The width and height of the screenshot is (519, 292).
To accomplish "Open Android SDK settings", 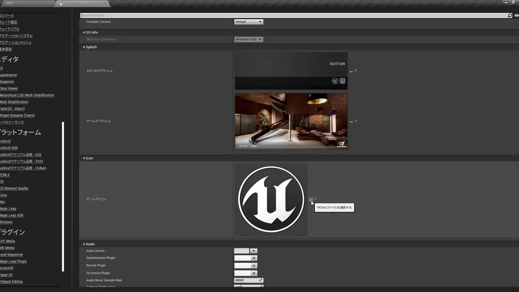I will 9,148.
